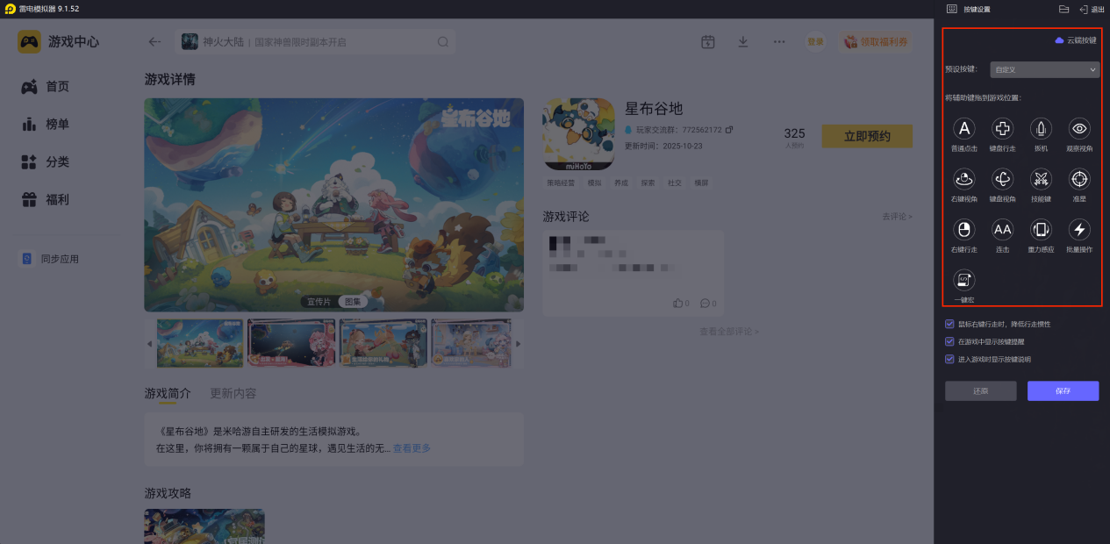Open 去评论 link
The height and width of the screenshot is (544, 1110).
tap(897, 216)
